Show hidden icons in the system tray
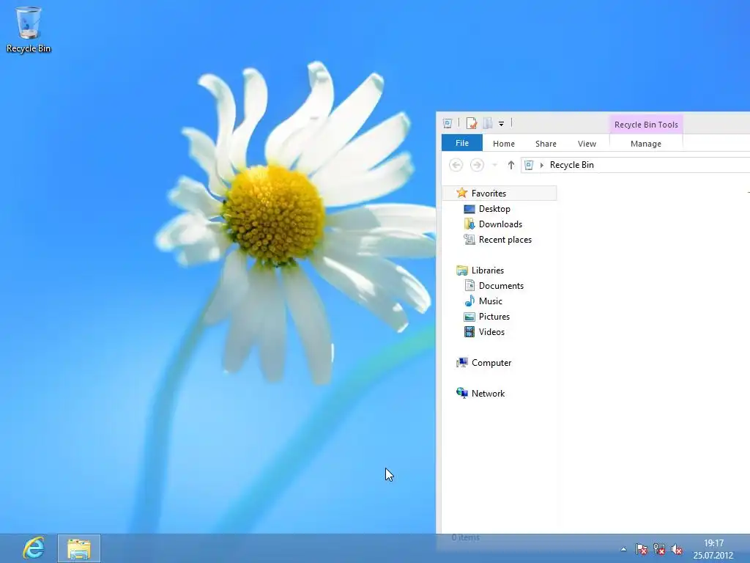This screenshot has height=563, width=750. [x=623, y=549]
